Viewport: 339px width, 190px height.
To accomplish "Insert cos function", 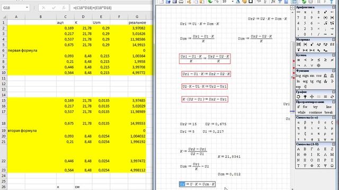I will [x=319, y=76].
